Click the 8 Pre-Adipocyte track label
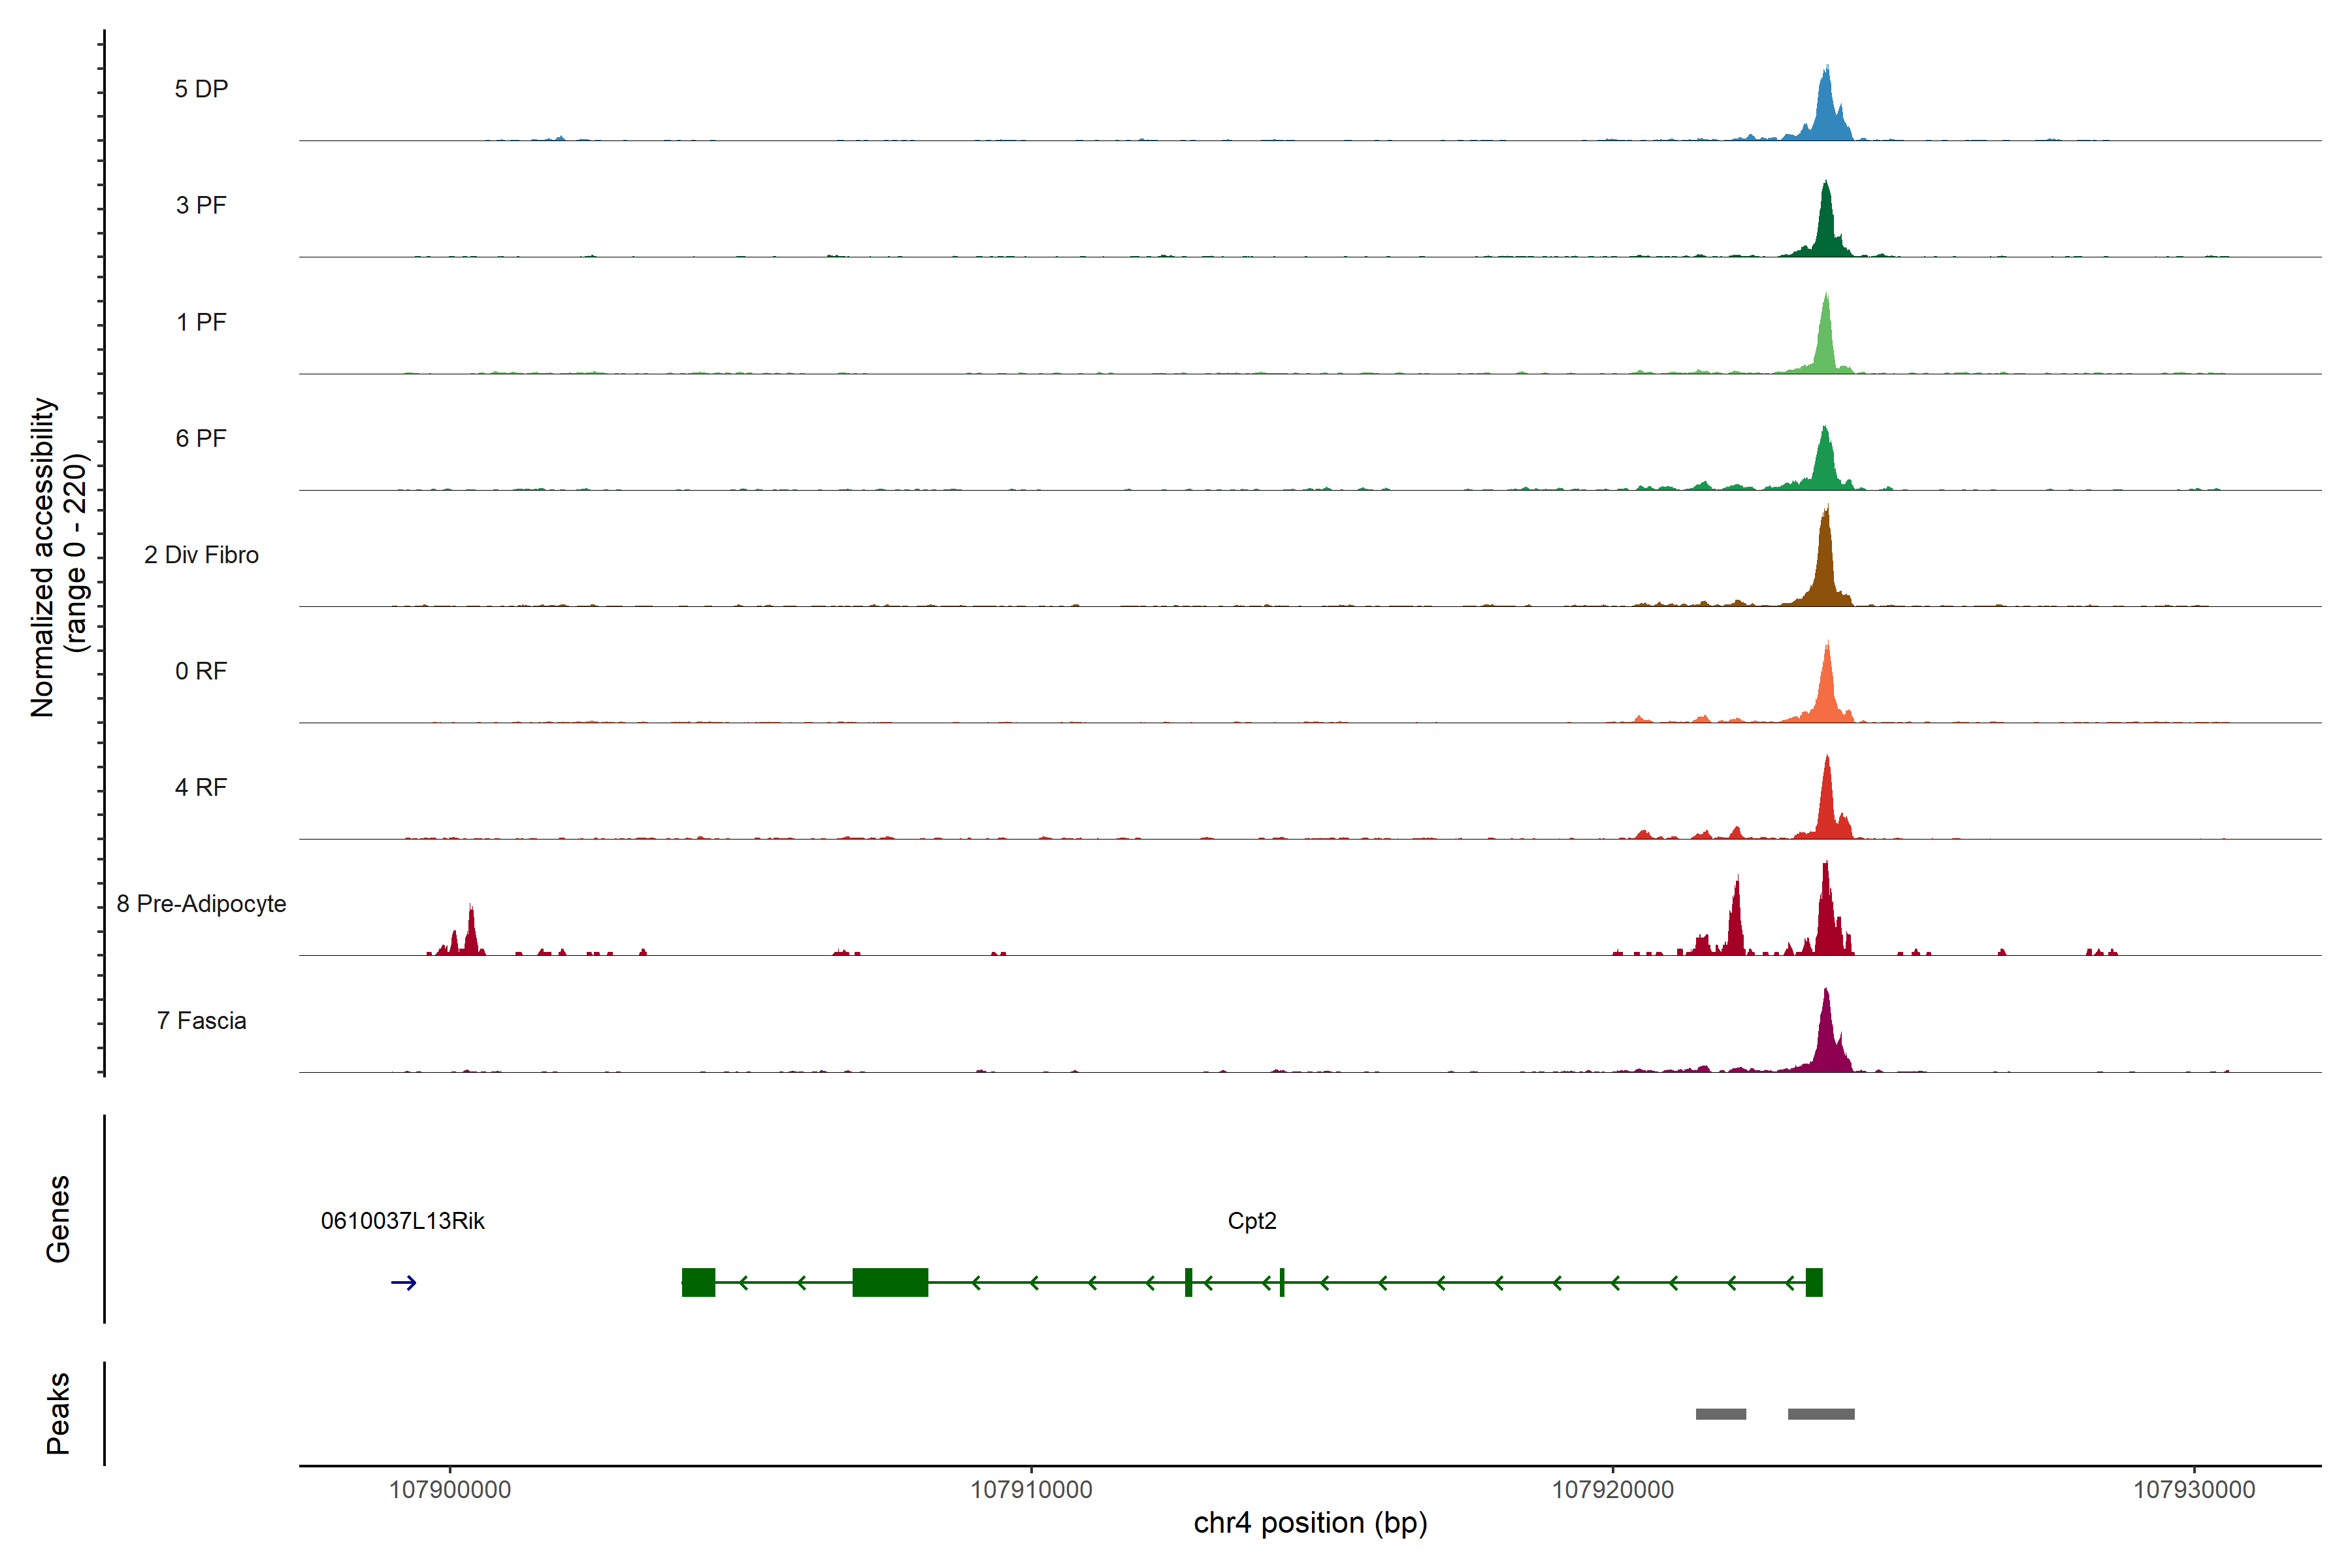The height and width of the screenshot is (1568, 2352). [201, 904]
